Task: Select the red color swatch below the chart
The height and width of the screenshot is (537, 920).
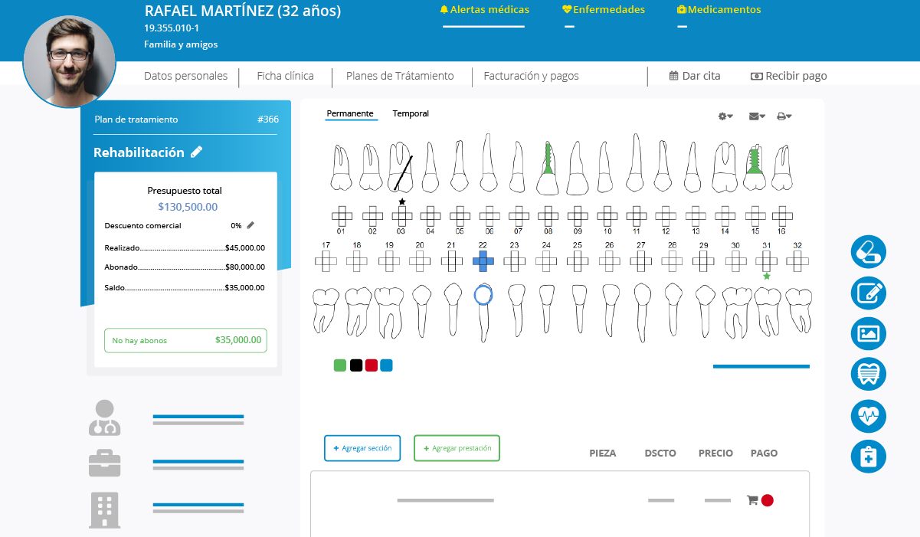Action: click(371, 365)
